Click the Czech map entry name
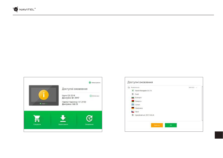223x158 pixels. coord(137,112)
